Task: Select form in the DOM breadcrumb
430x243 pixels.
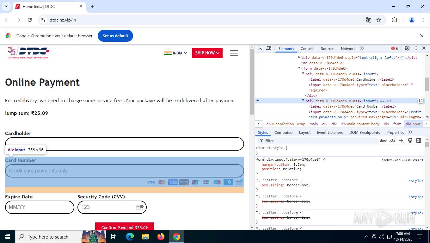Action: 397,124
